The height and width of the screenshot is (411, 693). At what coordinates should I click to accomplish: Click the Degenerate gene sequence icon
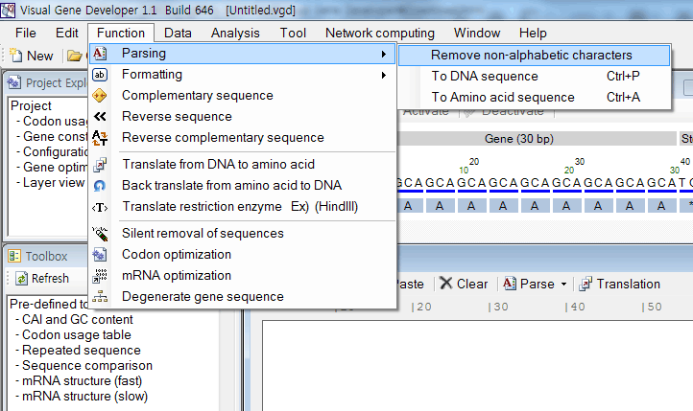pos(100,297)
